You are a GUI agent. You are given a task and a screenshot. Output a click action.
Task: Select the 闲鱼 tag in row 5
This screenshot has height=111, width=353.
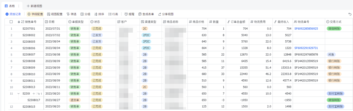pyautogui.click(x=331, y=55)
